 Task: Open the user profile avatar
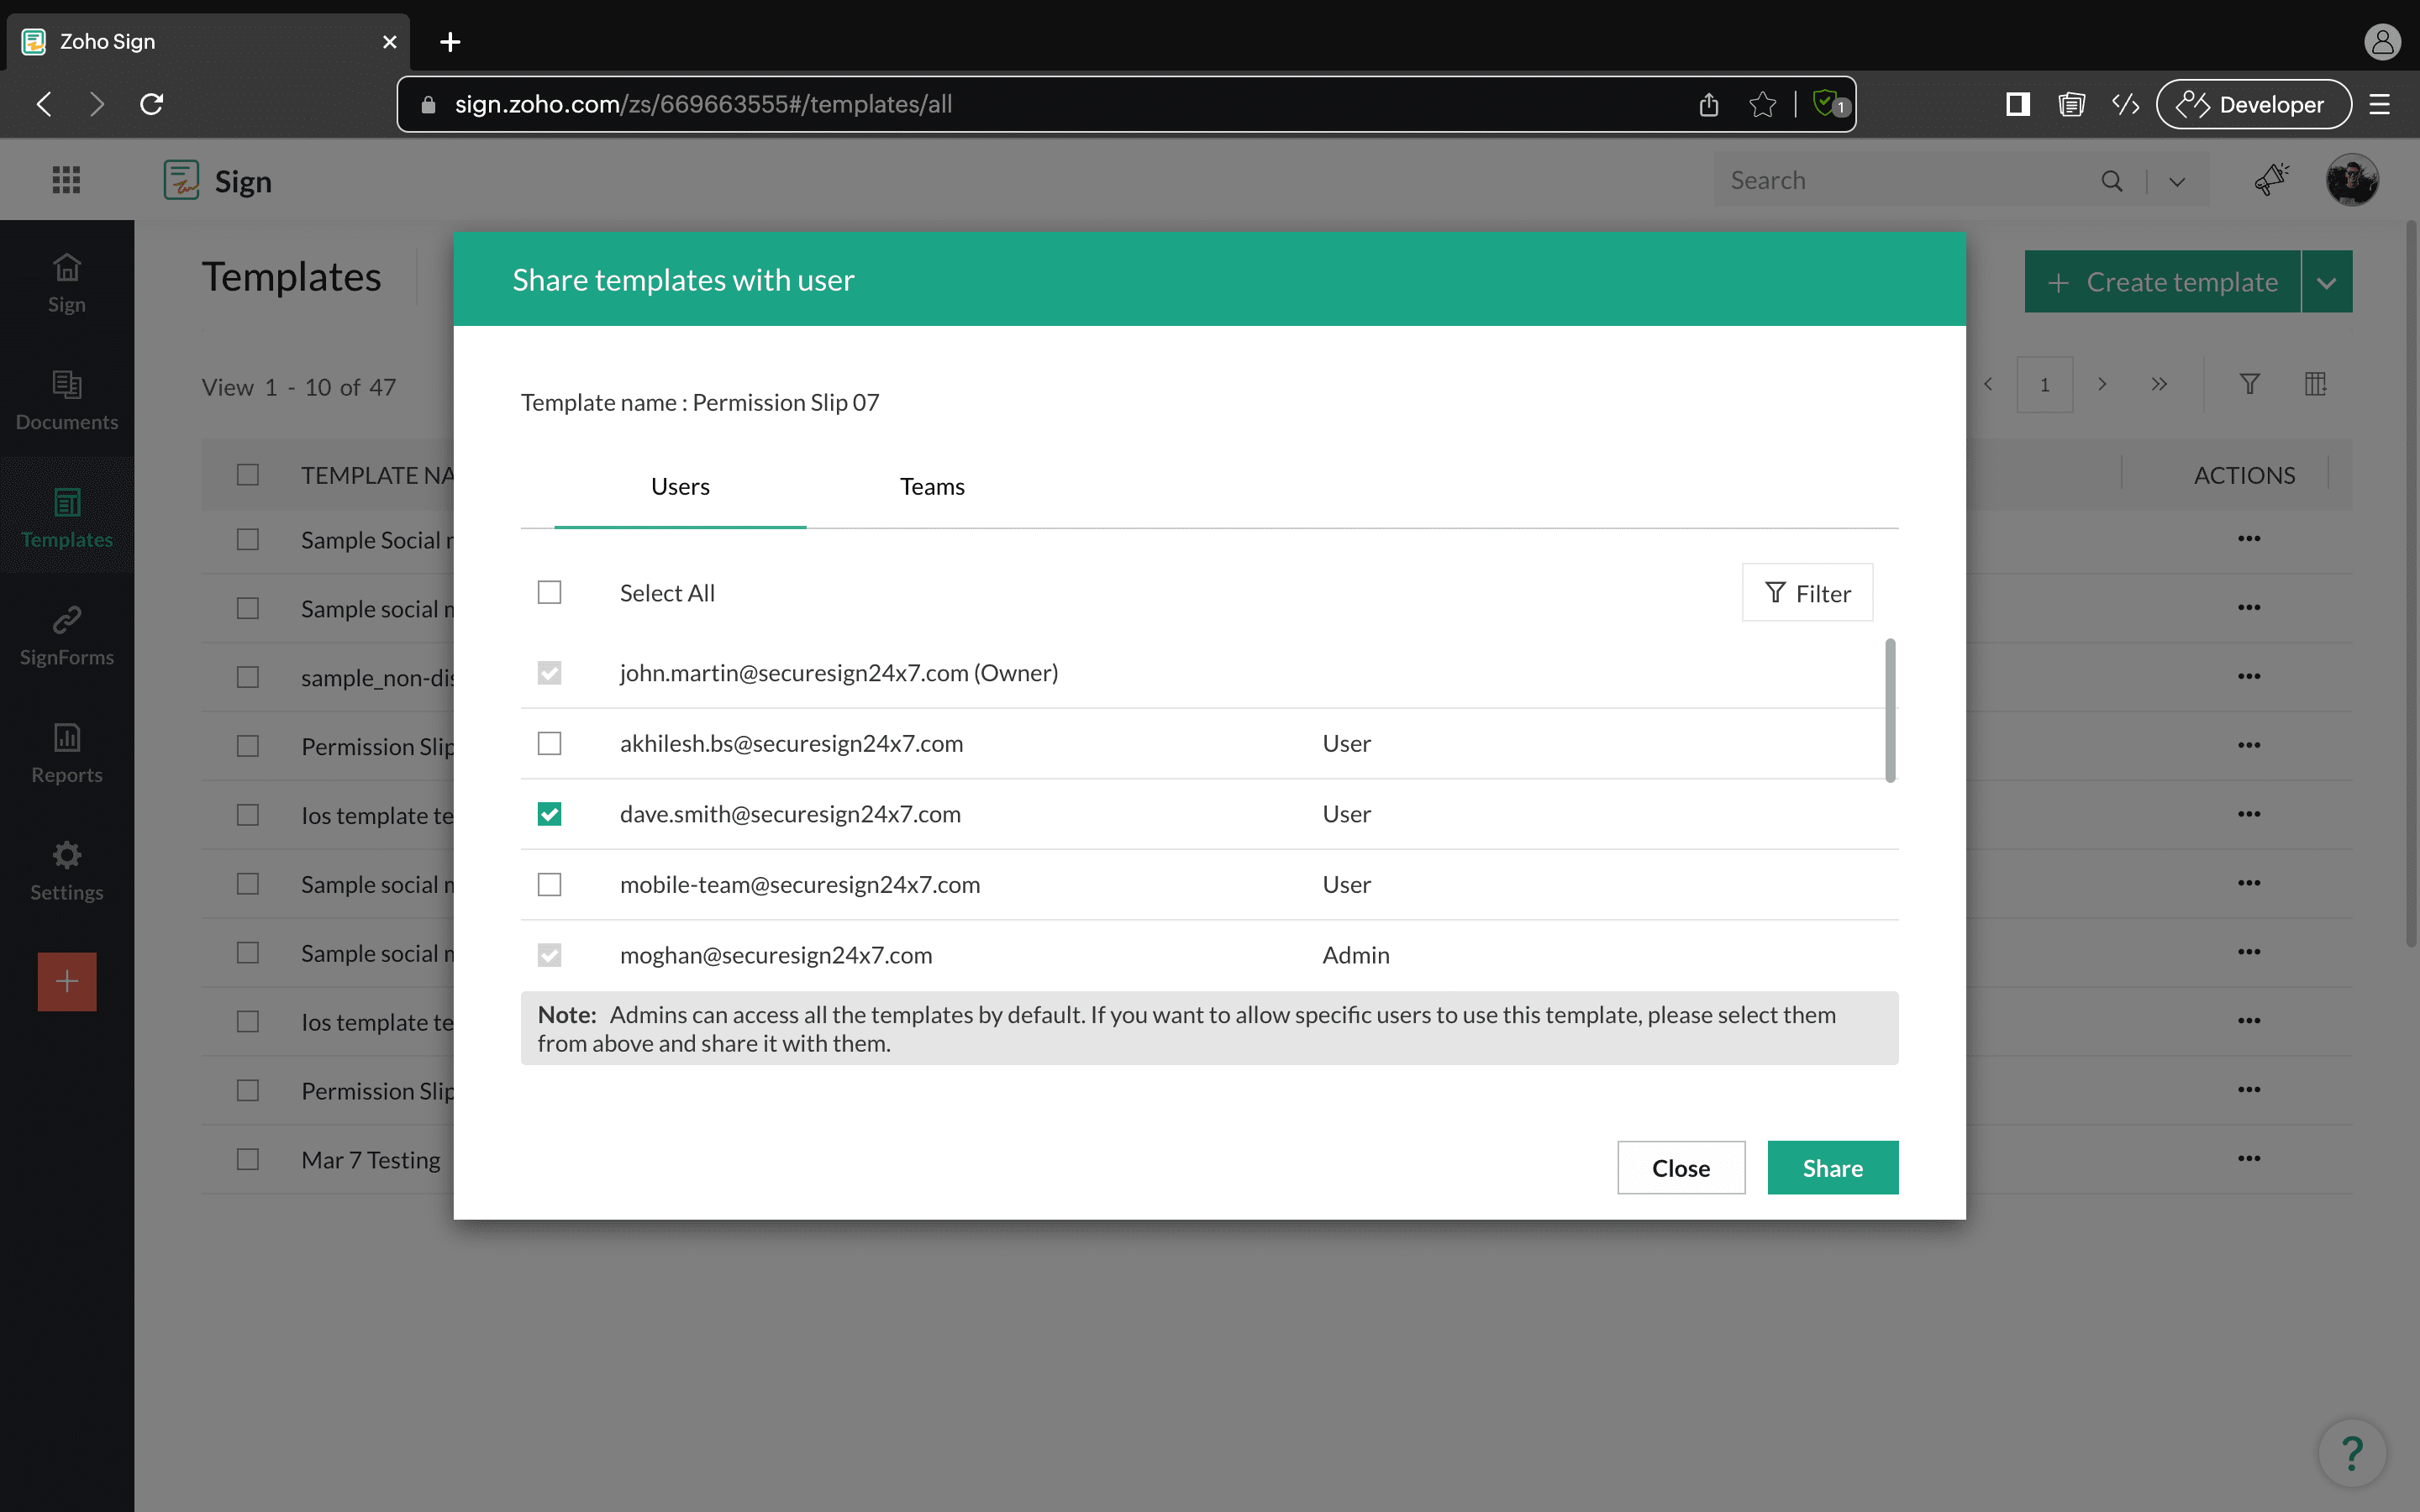[2352, 180]
